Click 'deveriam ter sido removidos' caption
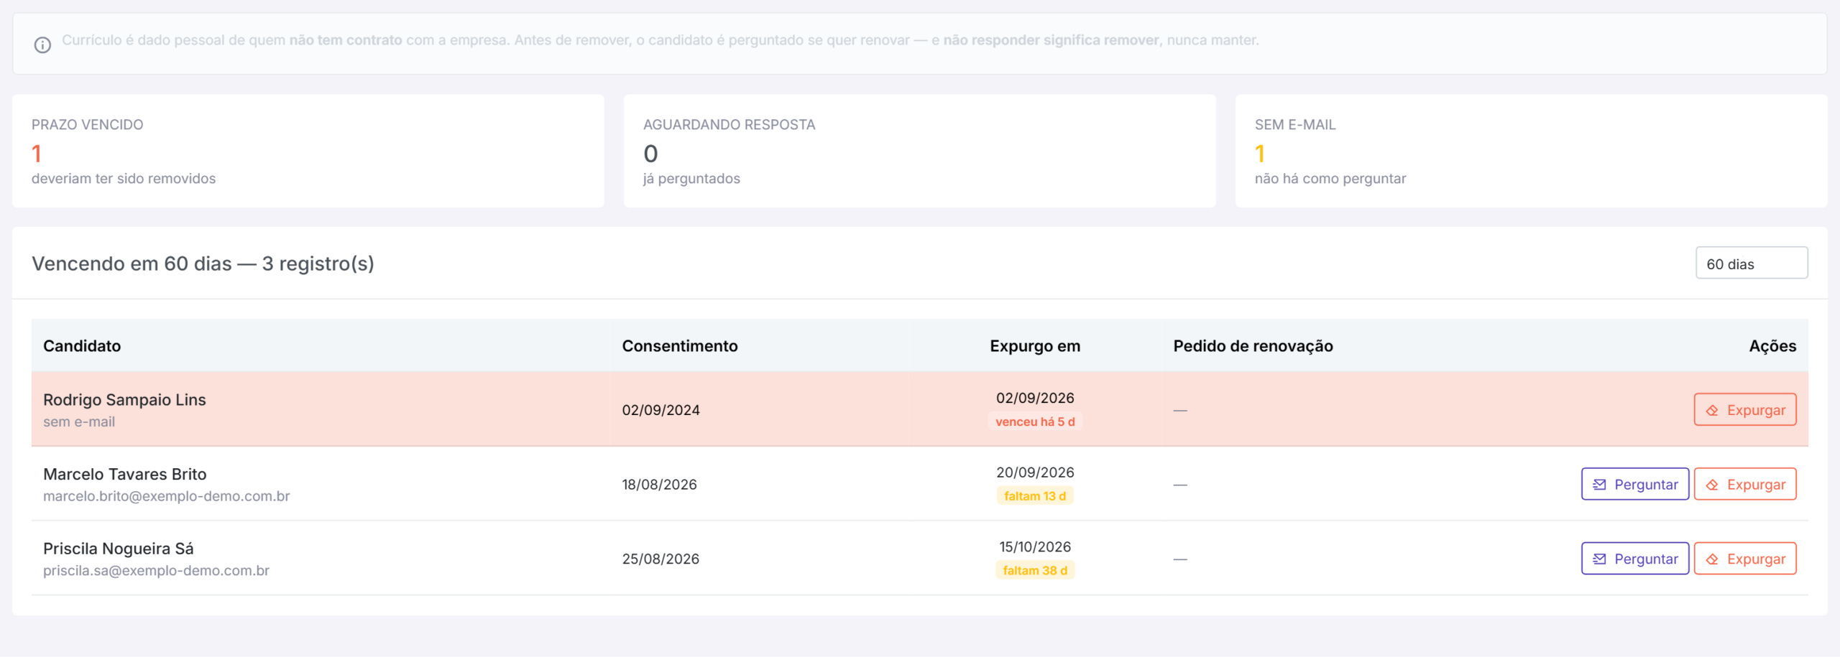 124,179
